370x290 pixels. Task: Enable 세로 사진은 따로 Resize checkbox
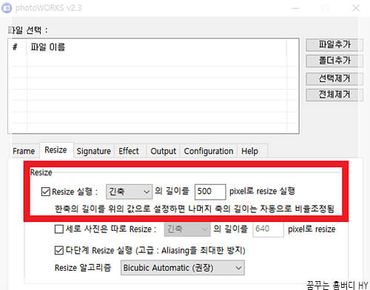[x=59, y=229]
